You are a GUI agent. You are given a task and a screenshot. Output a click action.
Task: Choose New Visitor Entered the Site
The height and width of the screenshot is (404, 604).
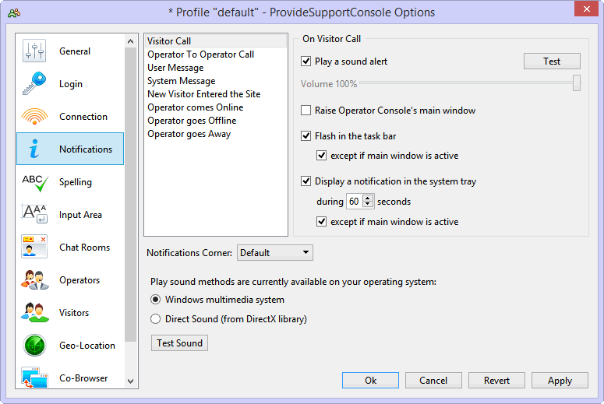(x=203, y=94)
